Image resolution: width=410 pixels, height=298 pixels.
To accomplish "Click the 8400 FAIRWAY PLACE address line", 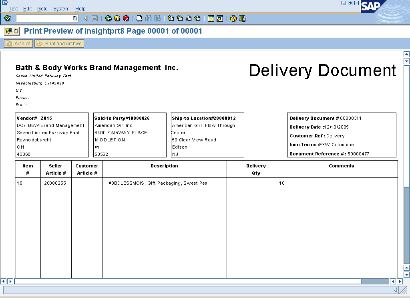I will pos(121,133).
